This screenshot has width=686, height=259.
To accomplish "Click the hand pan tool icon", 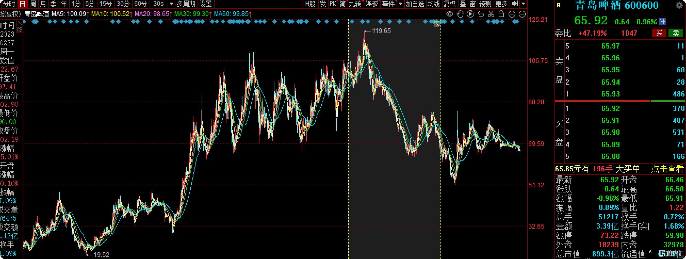I will point(460,14).
